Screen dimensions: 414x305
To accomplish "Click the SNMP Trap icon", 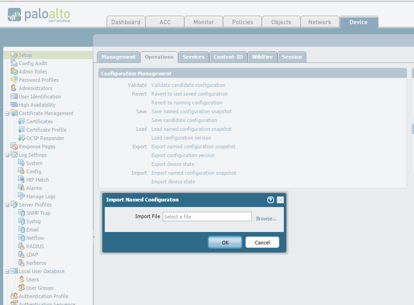I will [x=21, y=213].
